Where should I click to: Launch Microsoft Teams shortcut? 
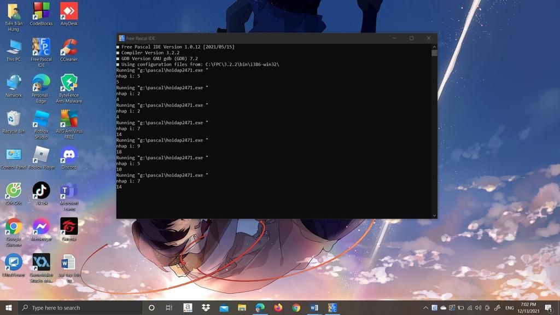69,197
